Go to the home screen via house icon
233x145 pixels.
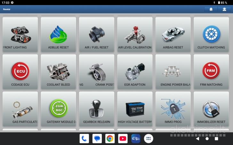(211, 9)
